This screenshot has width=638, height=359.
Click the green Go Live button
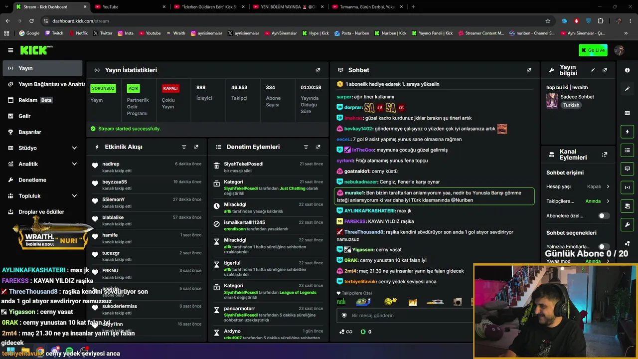(593, 50)
